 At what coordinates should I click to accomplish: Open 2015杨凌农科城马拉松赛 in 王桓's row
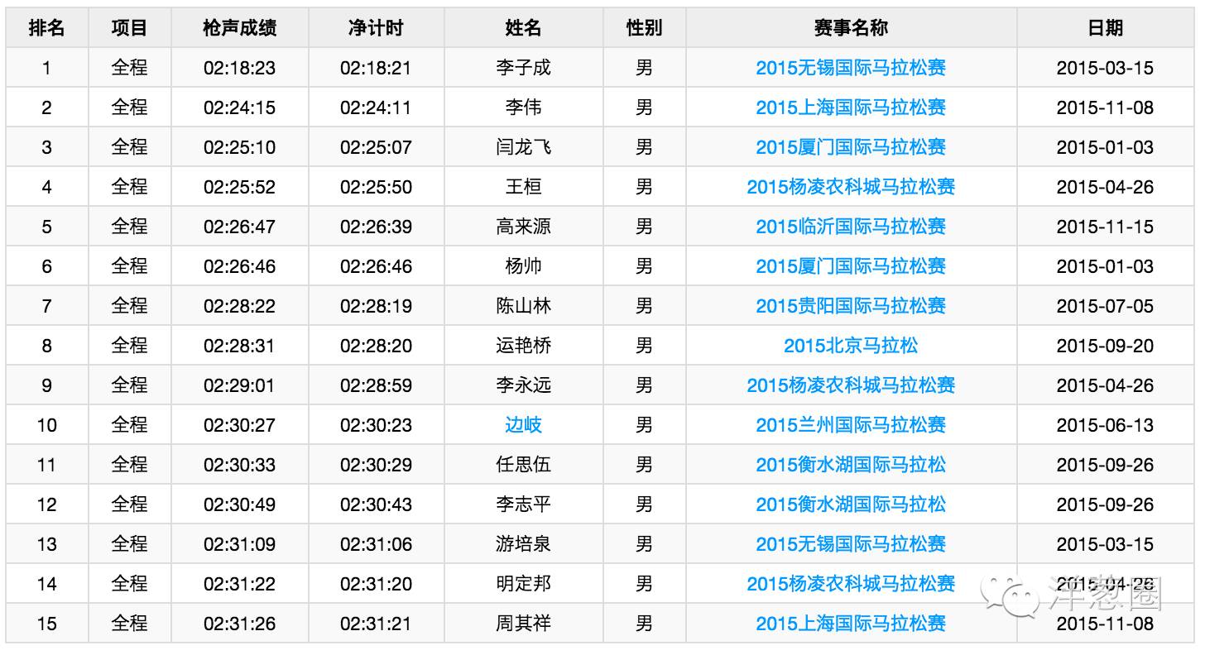click(x=850, y=187)
